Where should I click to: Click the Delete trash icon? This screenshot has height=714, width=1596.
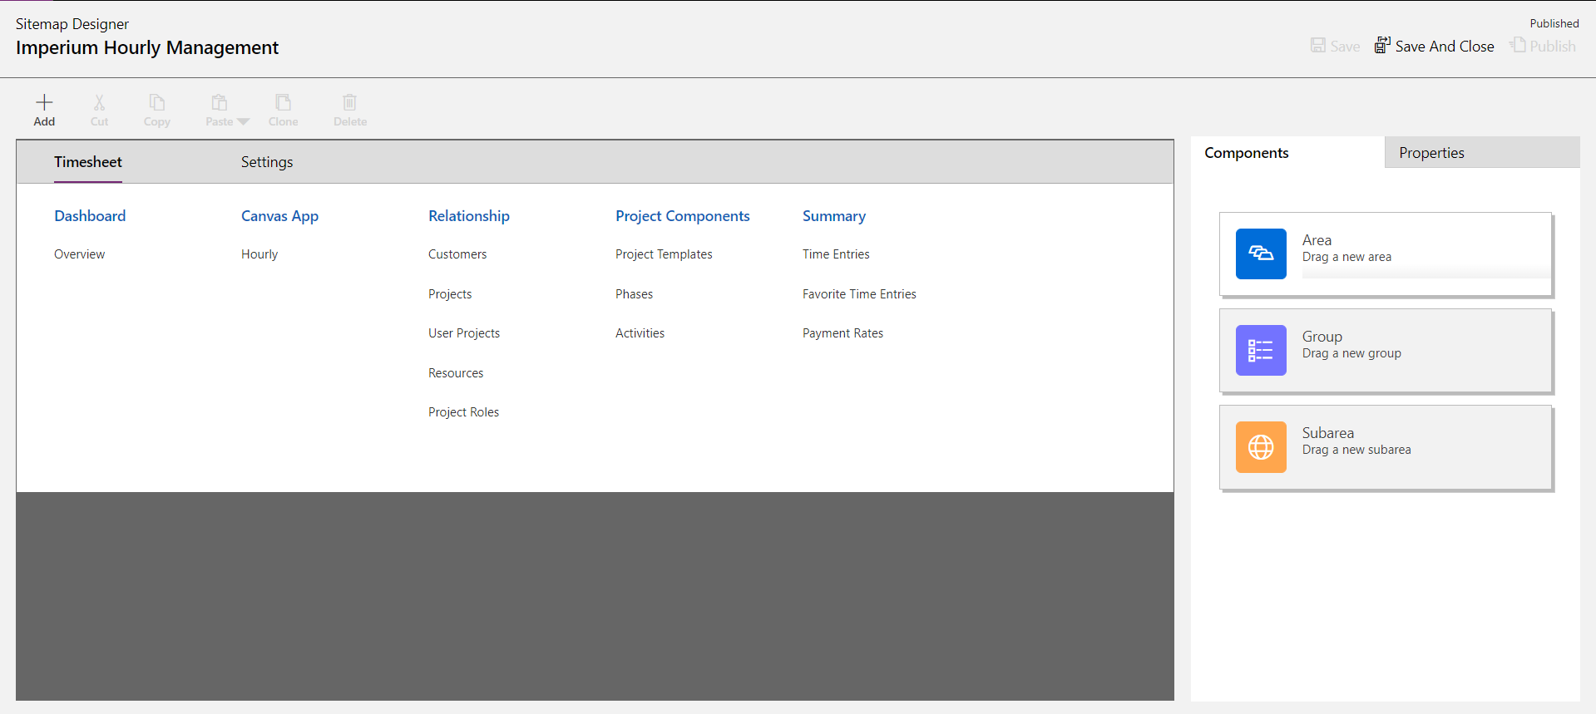pyautogui.click(x=349, y=103)
